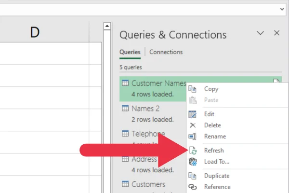Image resolution: width=289 pixels, height=193 pixels.
Task: Open the Queries & Connections pane options chevron
Action: [260, 33]
